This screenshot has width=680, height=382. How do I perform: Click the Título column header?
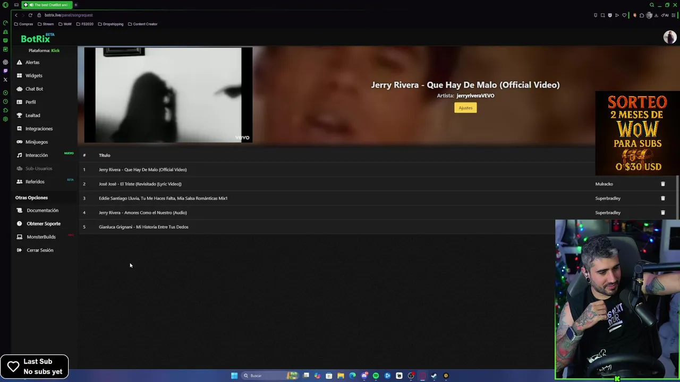(x=104, y=155)
